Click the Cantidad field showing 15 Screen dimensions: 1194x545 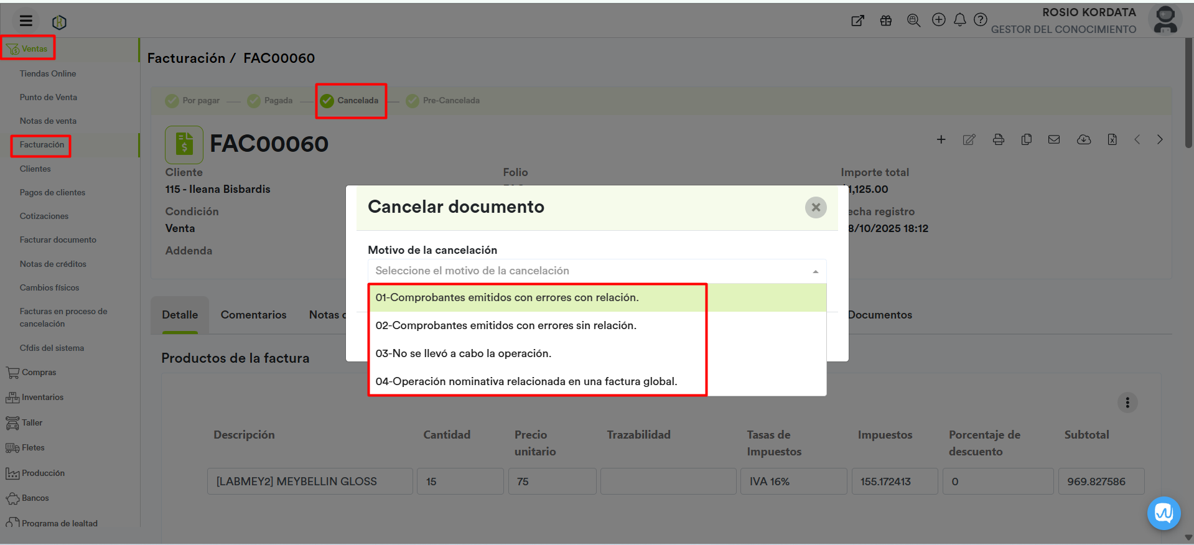click(459, 482)
